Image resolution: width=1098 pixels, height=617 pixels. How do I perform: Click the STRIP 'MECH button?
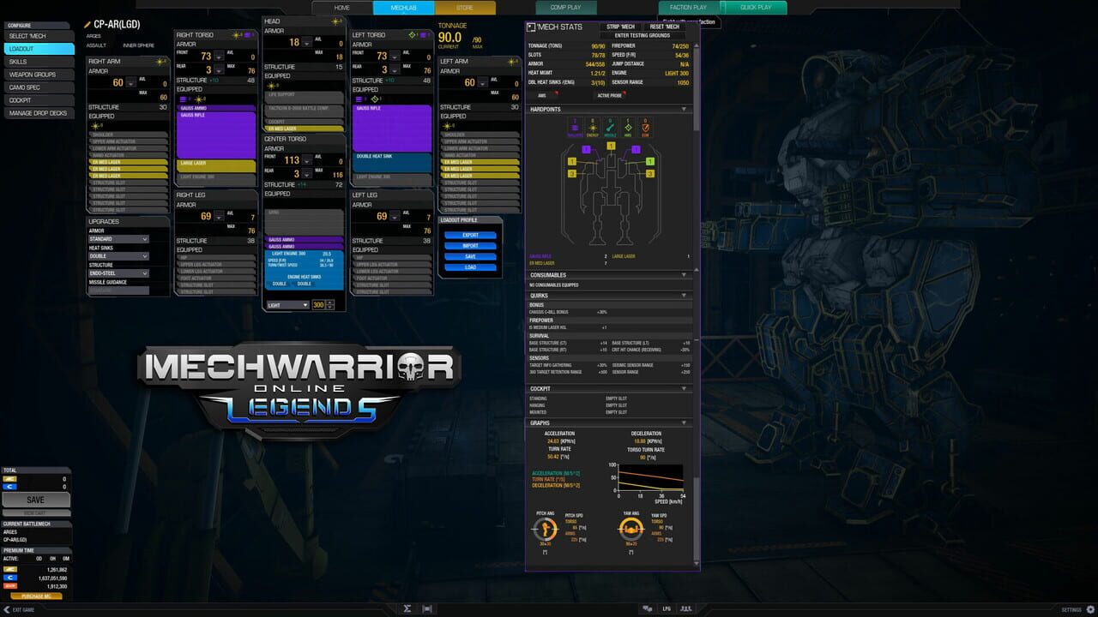(620, 27)
